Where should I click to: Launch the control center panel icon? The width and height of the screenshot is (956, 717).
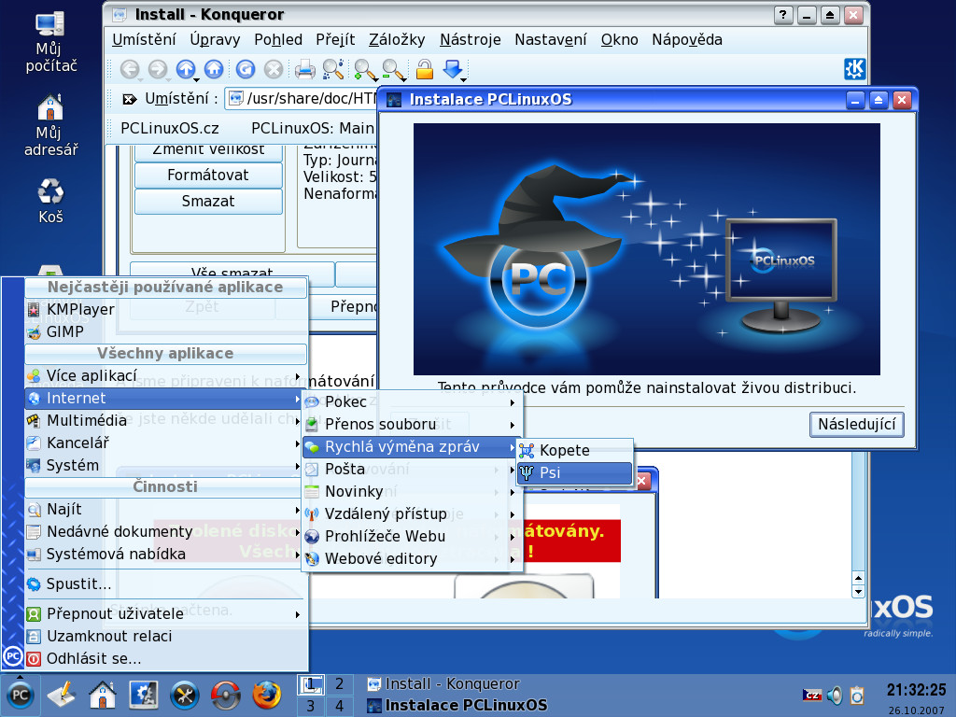tap(143, 695)
